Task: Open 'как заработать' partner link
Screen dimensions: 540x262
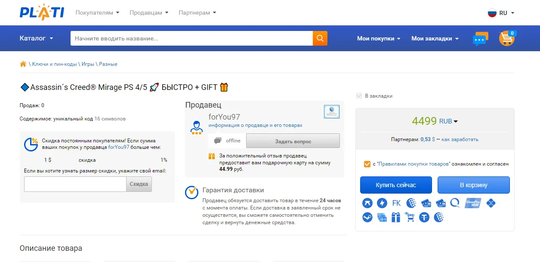Action: click(460, 139)
